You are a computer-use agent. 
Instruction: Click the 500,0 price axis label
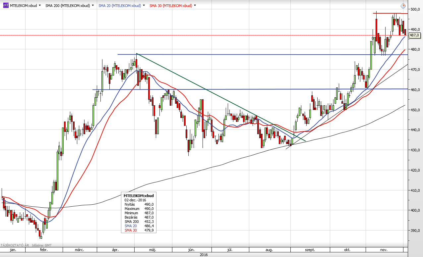(415, 9)
